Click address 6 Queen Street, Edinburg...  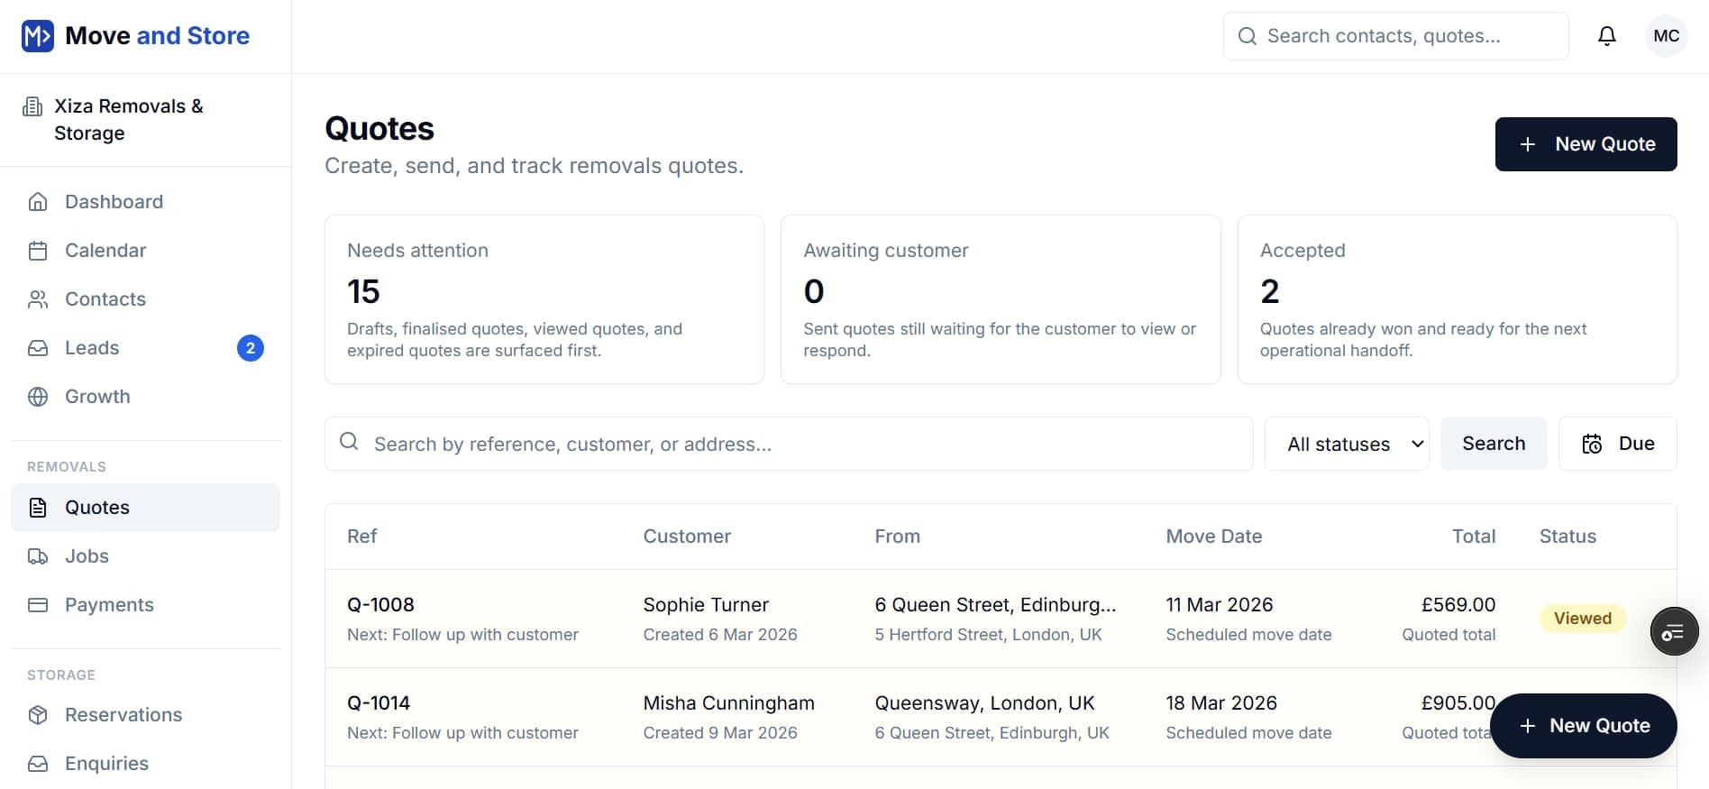996,605
